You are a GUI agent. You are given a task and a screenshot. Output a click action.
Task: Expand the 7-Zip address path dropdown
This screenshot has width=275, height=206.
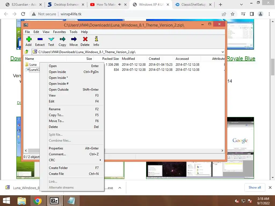[x=223, y=52]
